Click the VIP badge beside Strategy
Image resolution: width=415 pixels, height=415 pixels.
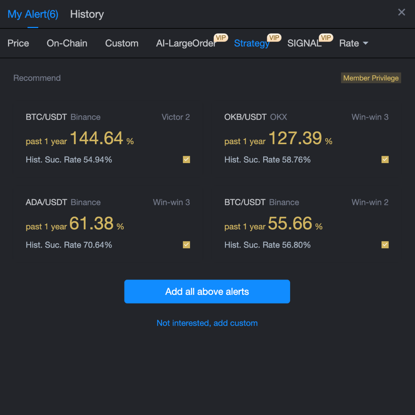pyautogui.click(x=274, y=37)
